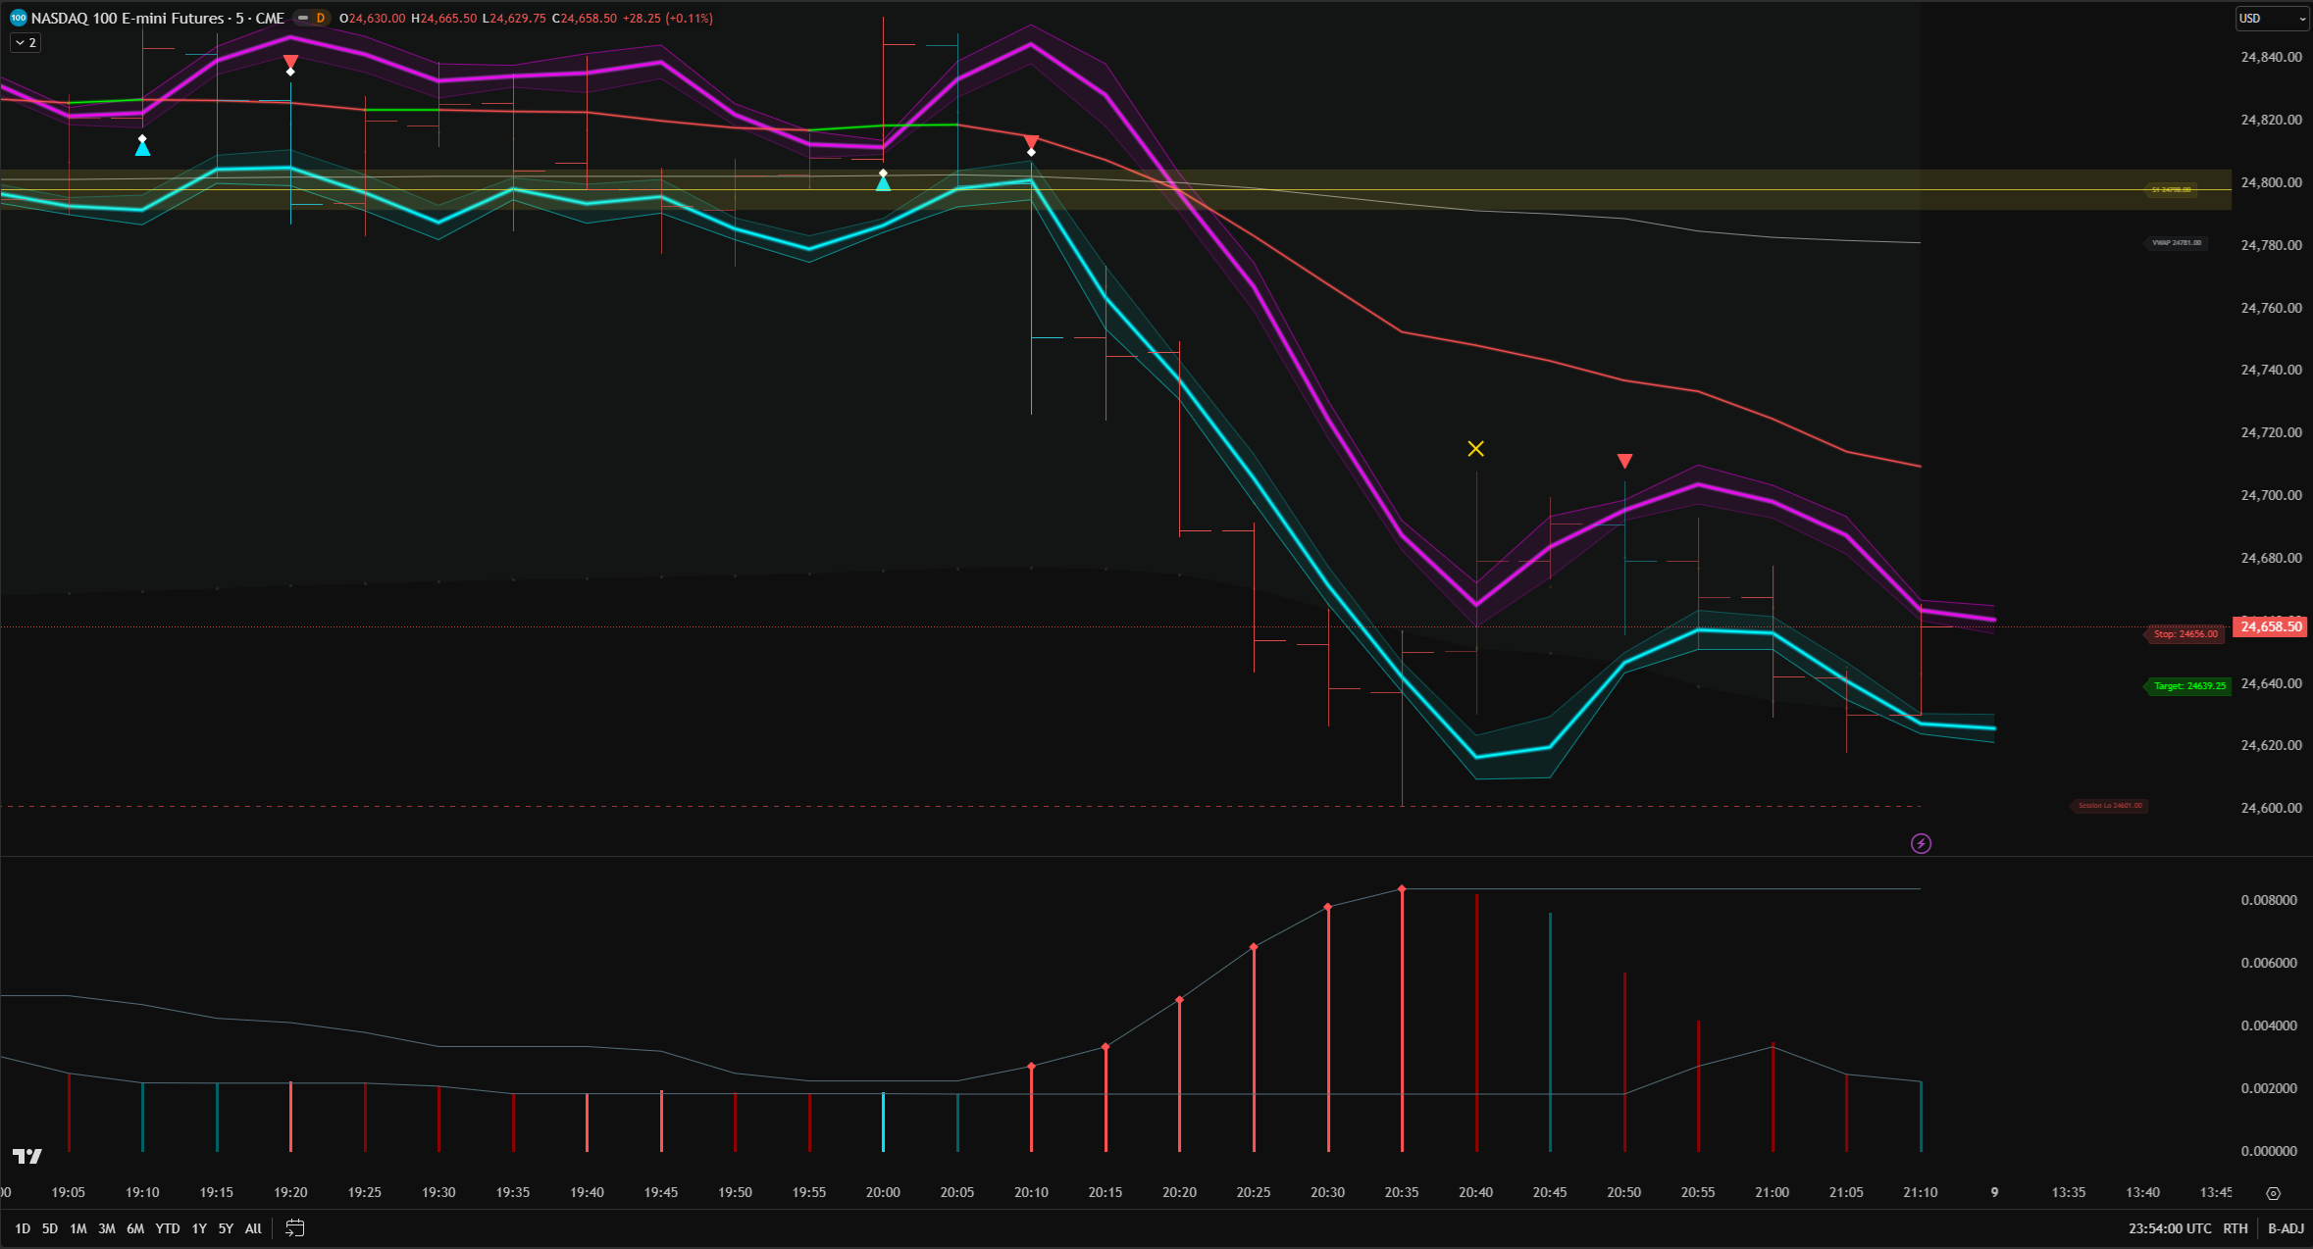
Task: Click the 1D range button
Action: coord(22,1227)
